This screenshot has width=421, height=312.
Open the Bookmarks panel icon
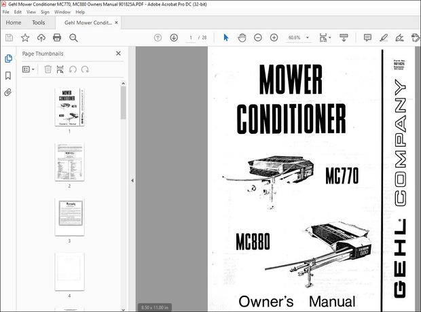[x=8, y=75]
